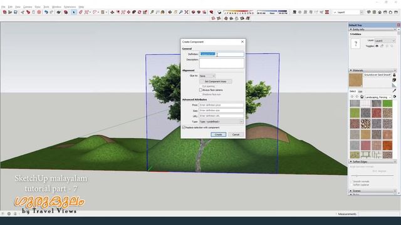
Task: Click the shadow time-of-day slider
Action: [272, 12]
